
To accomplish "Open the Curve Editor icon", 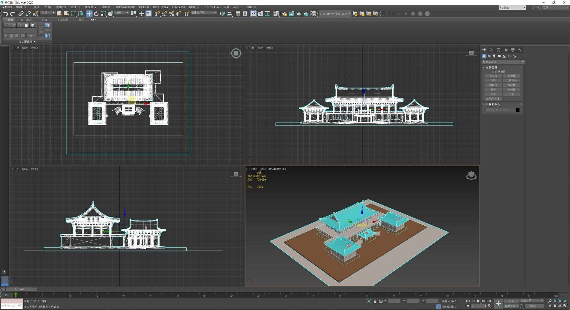I will pyautogui.click(x=260, y=14).
